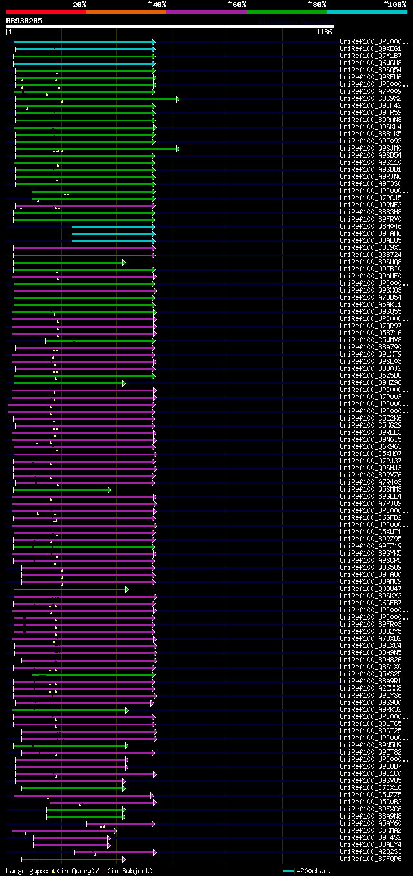
Task: Select label UniRef100_B9FAH6
Action: pyautogui.click(x=370, y=234)
